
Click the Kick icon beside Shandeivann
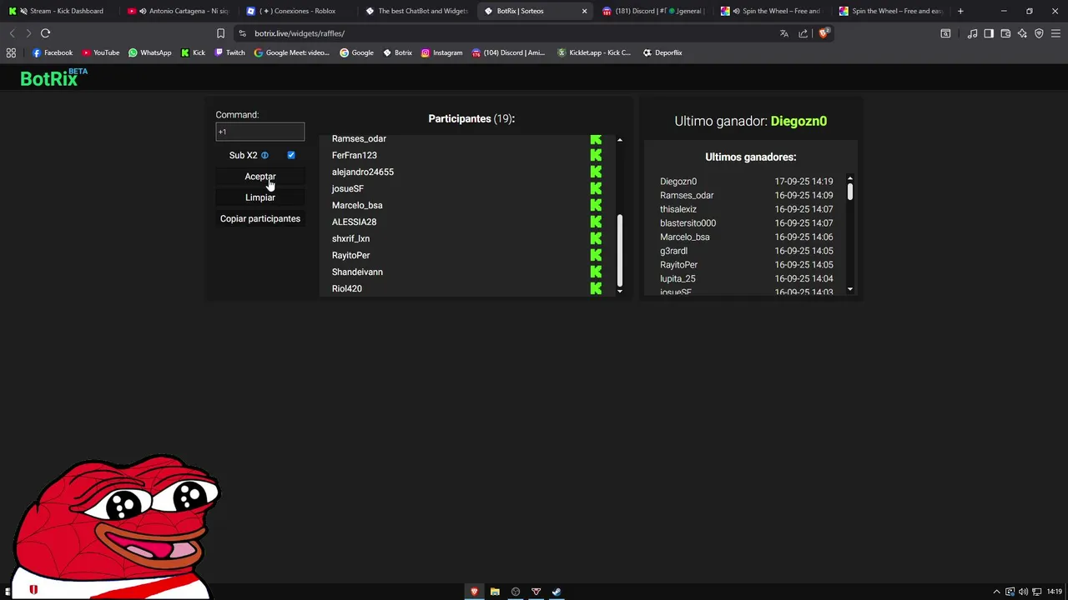pyautogui.click(x=596, y=272)
